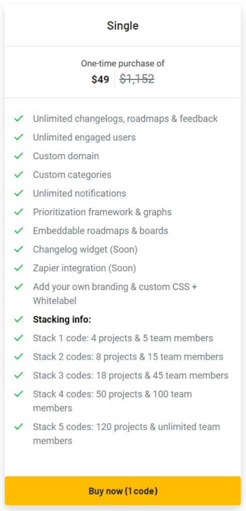Click the tick beside Changelog widget (Soon)
This screenshot has height=511, width=246.
[18, 250]
